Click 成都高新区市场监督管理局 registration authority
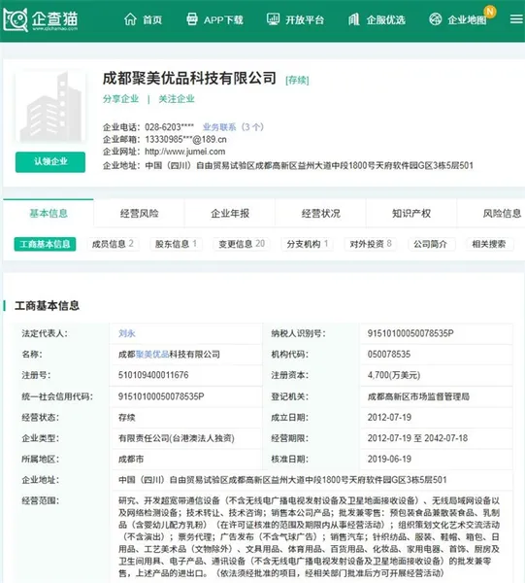Viewport: 525px width, 583px height. 418,396
